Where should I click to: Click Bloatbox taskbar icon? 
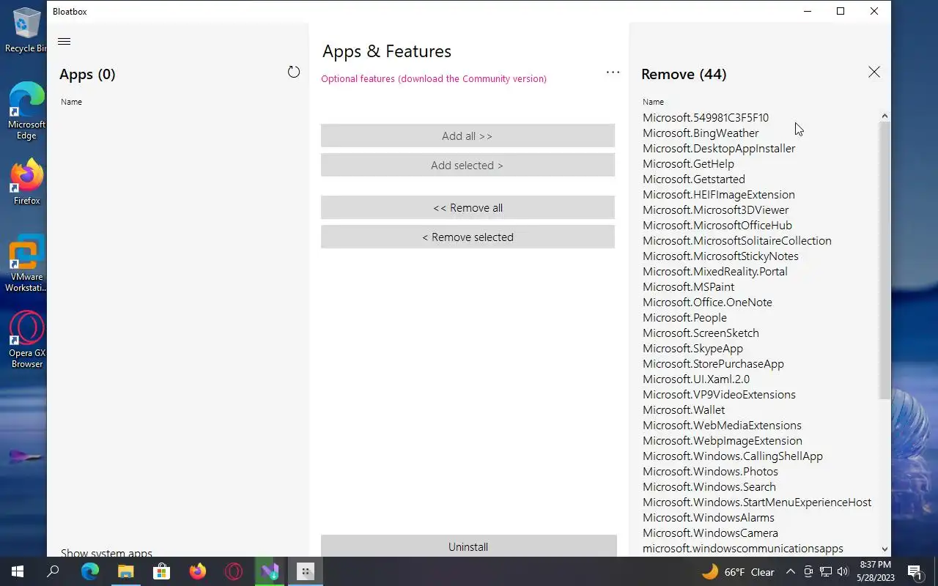pyautogui.click(x=306, y=571)
